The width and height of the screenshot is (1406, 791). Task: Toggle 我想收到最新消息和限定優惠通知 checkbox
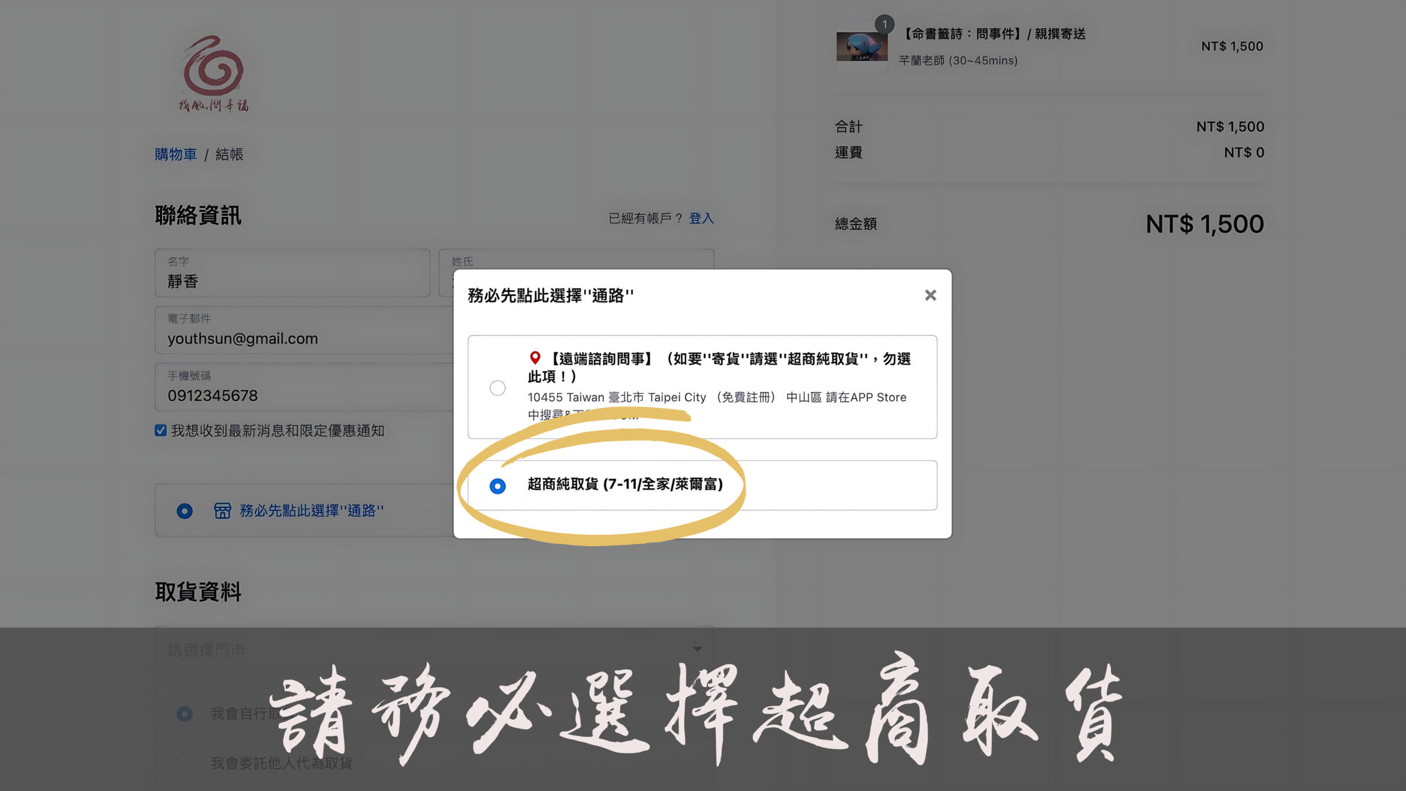point(161,431)
